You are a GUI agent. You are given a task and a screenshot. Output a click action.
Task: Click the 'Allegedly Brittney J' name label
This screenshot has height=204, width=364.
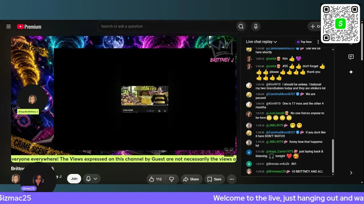click(x=28, y=112)
